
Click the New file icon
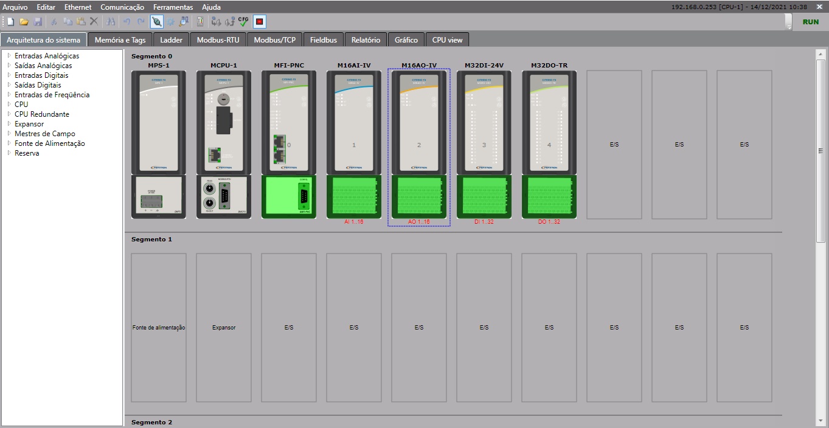tap(10, 22)
